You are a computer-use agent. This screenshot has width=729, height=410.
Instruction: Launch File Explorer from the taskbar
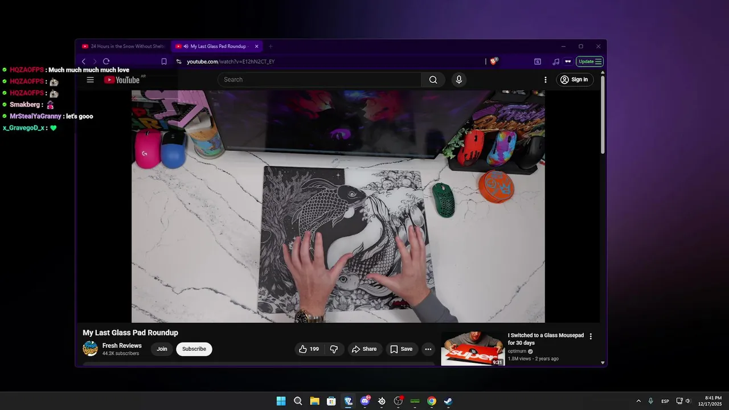(314, 401)
